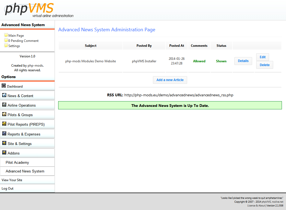
Task: Click the Pending Comment folder icon
Action: [x=6, y=40]
